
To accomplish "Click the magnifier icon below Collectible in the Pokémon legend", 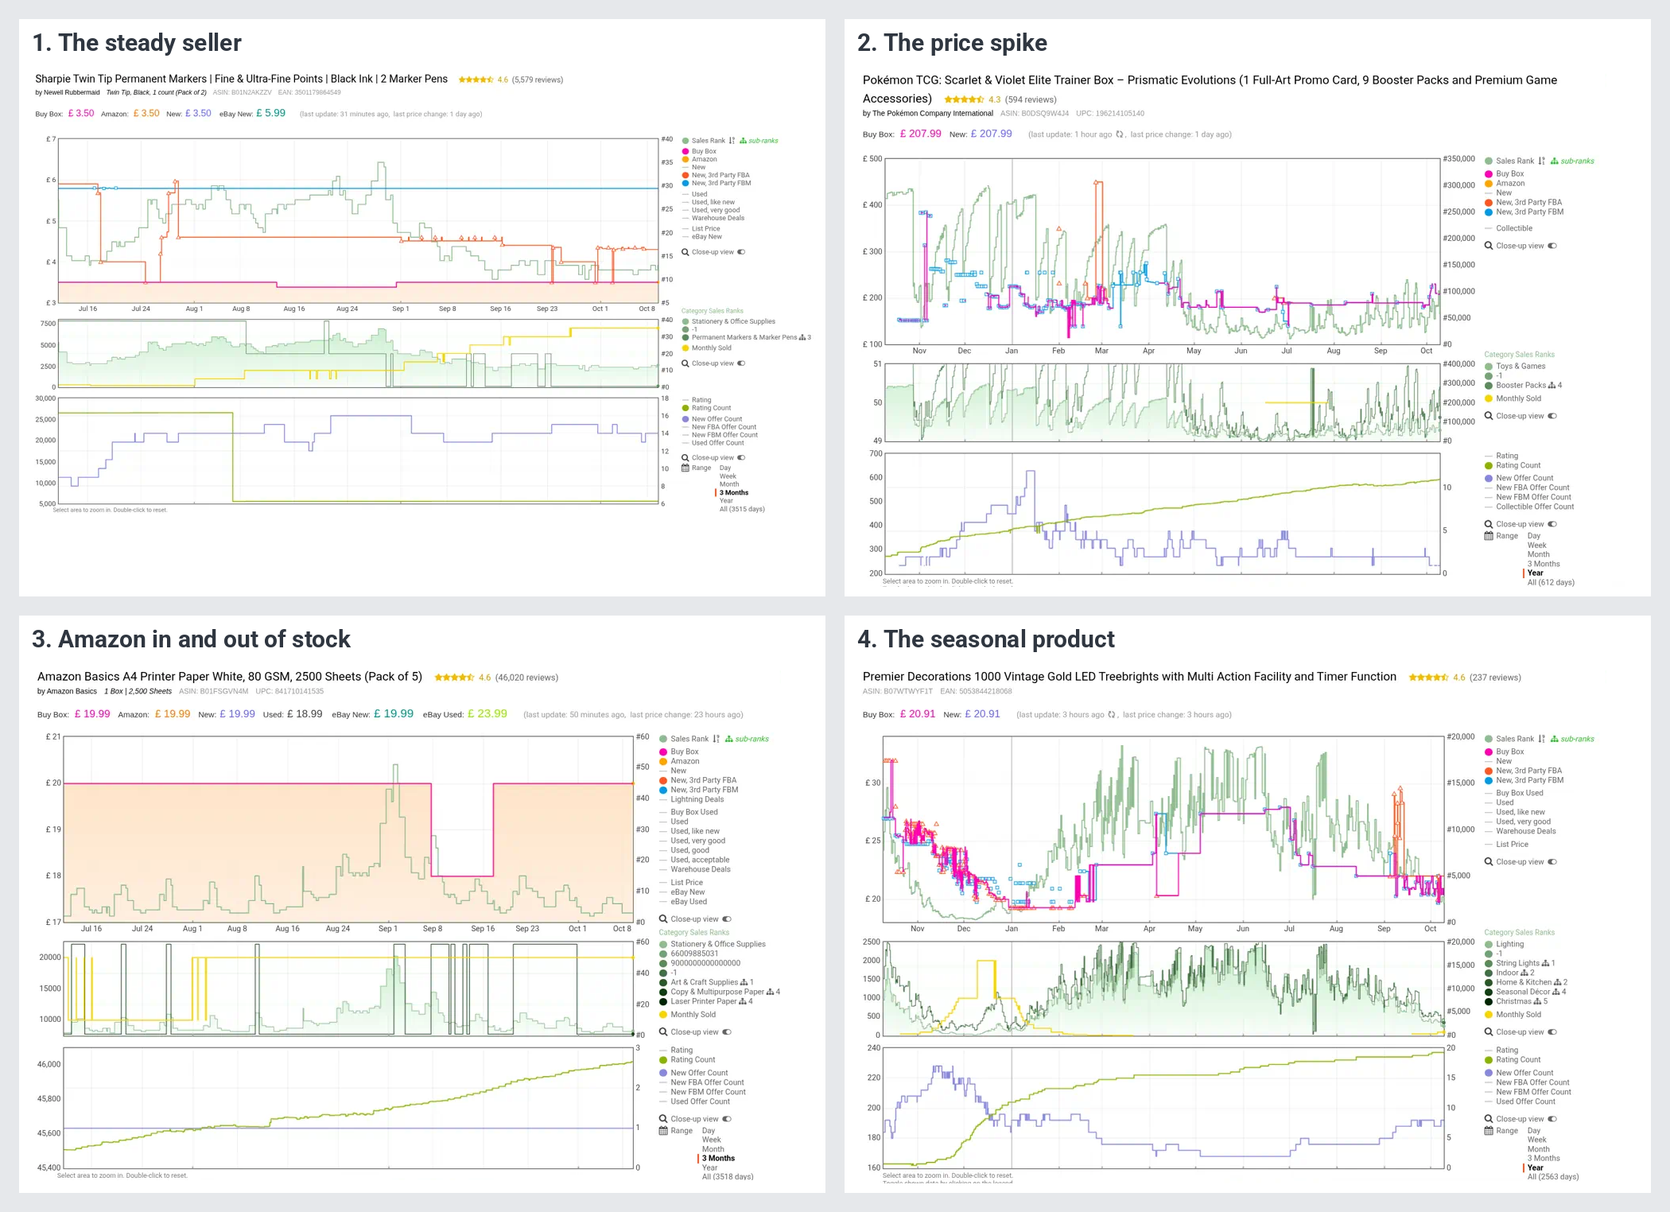I will point(1489,246).
